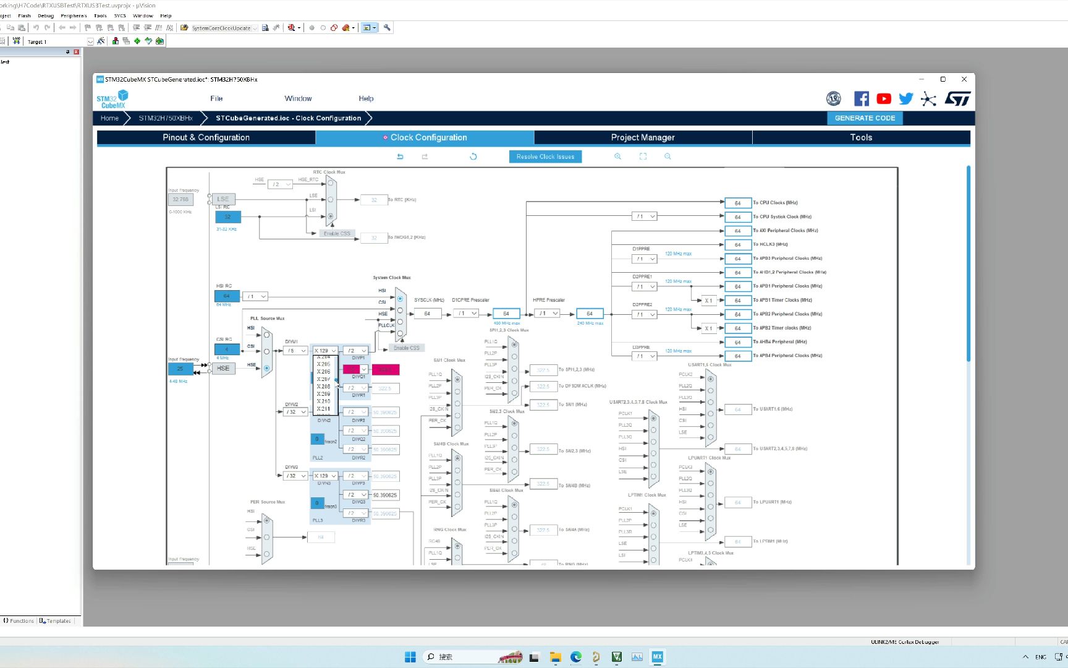Select LSE in RTC Clock Mux
Viewport: 1068px width, 668px height.
pyautogui.click(x=331, y=200)
